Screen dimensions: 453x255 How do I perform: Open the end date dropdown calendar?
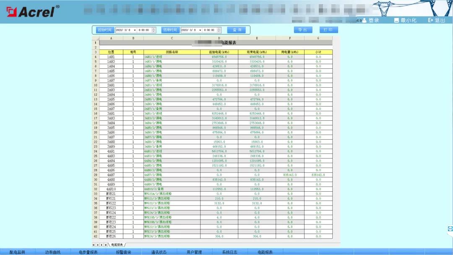coord(200,30)
